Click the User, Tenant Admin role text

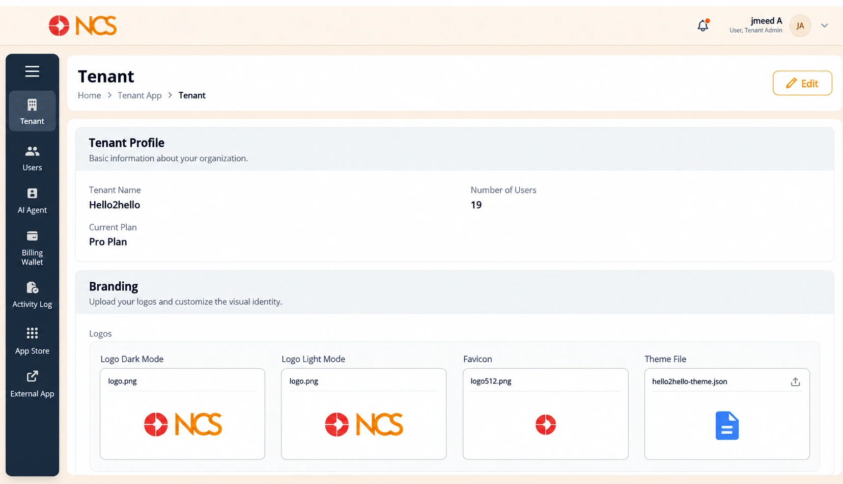[756, 31]
